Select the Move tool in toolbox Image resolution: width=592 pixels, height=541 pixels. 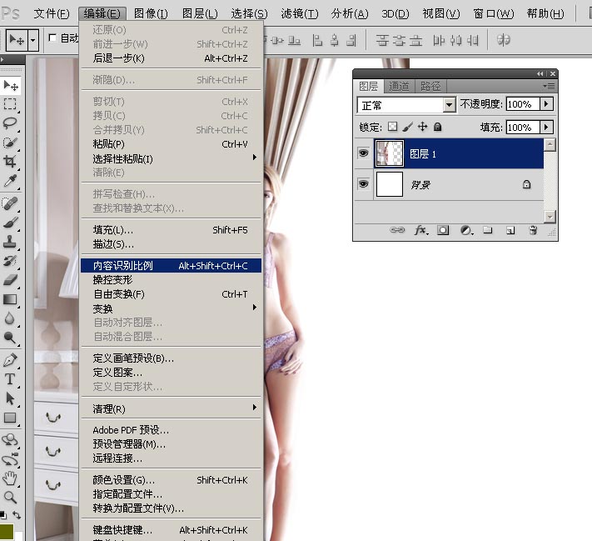point(10,86)
